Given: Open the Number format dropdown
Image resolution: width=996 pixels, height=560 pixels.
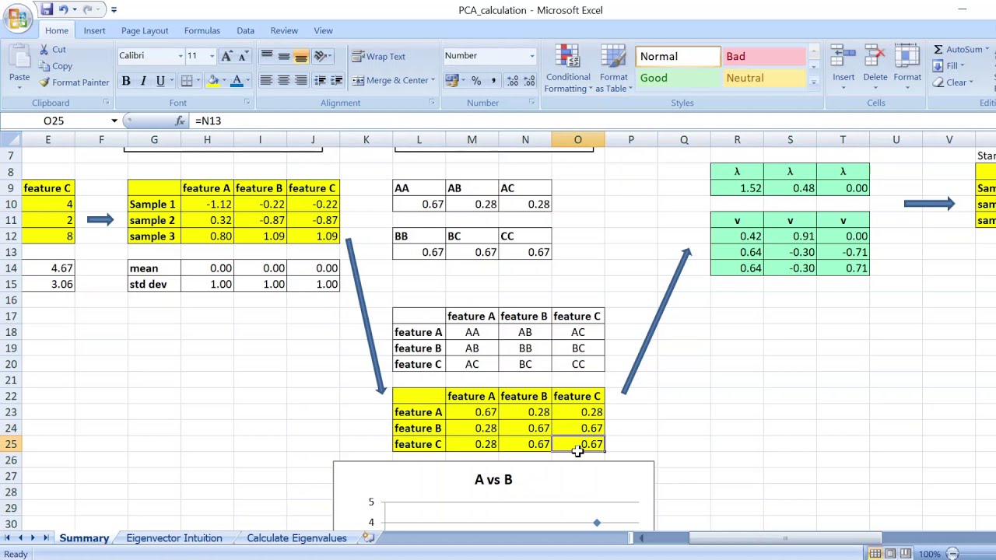Looking at the screenshot, I should pos(532,56).
